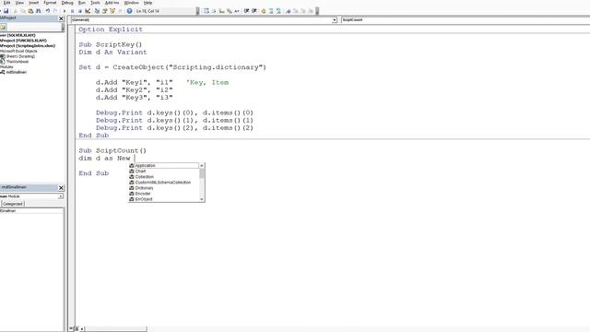
Task: Click the Indent icon in Edit toolbar
Action: click(x=246, y=11)
